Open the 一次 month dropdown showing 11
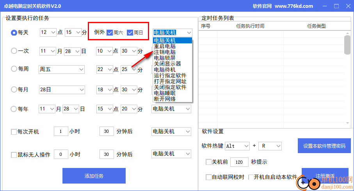Screen dimensions: 354x191 tap(47, 51)
